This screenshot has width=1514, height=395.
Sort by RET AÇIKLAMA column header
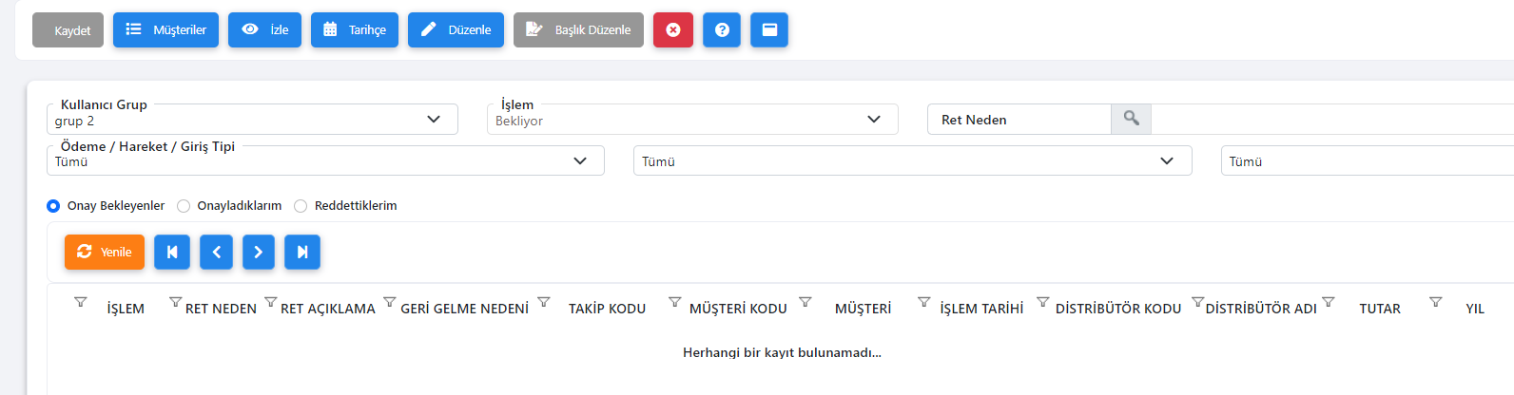(328, 309)
